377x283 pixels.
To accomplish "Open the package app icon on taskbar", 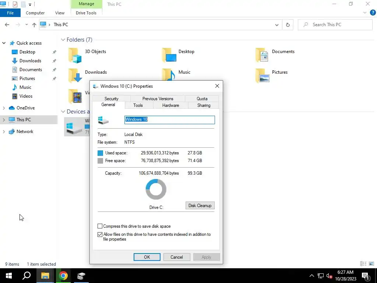I will [81, 276].
